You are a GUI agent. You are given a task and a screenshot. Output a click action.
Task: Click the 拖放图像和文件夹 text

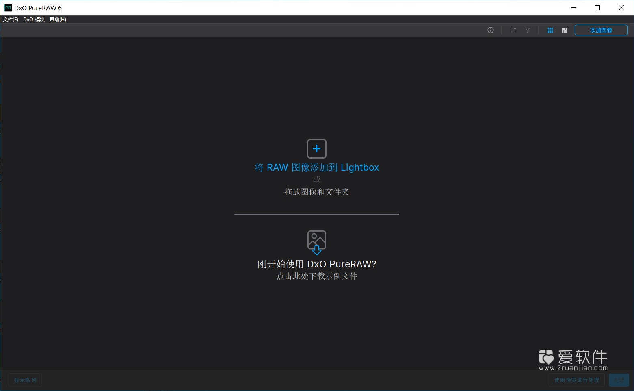[x=317, y=192]
